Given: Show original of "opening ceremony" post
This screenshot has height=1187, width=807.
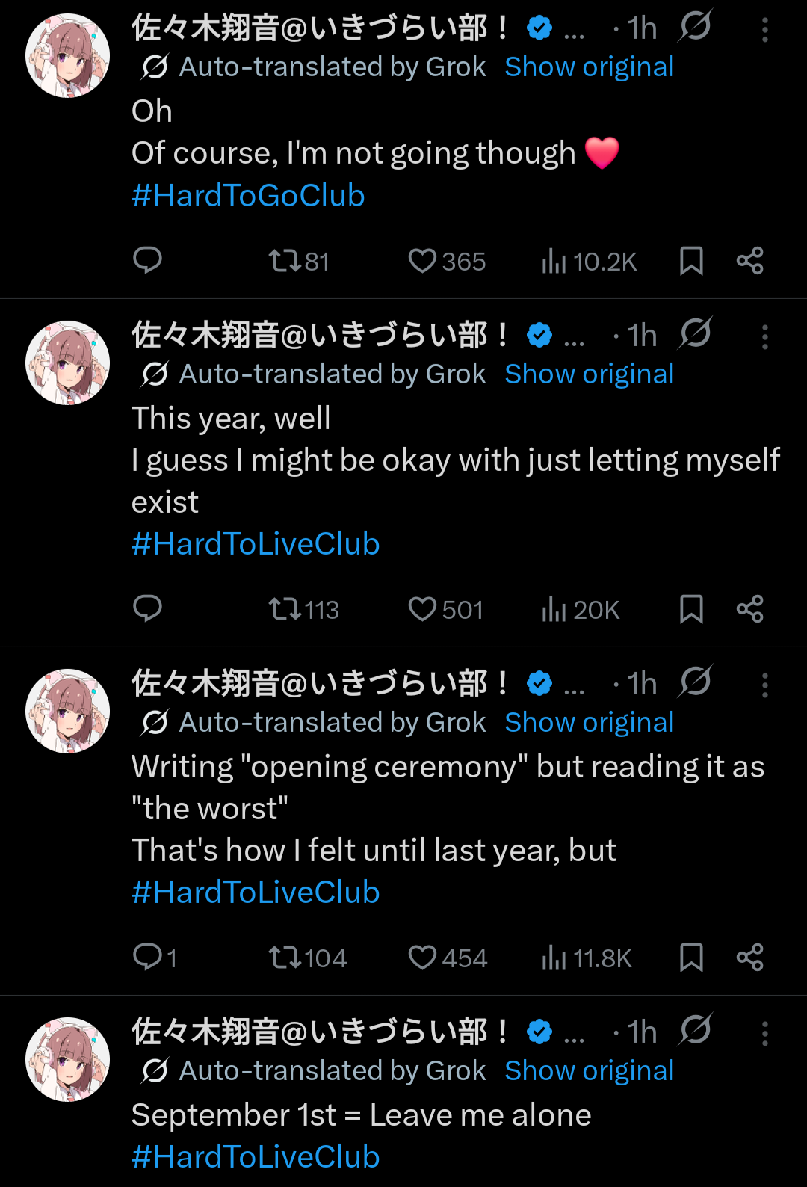Looking at the screenshot, I should point(589,723).
